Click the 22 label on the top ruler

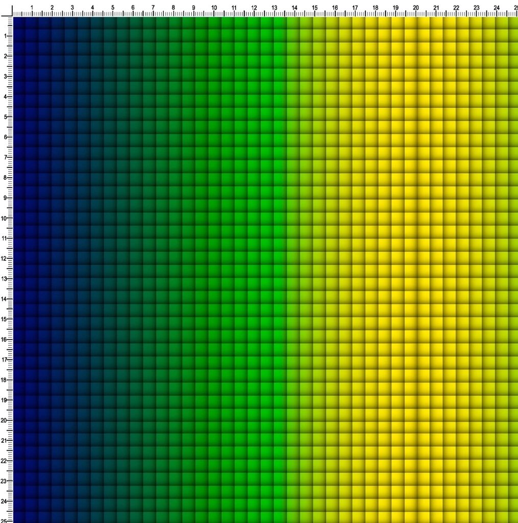456,7
